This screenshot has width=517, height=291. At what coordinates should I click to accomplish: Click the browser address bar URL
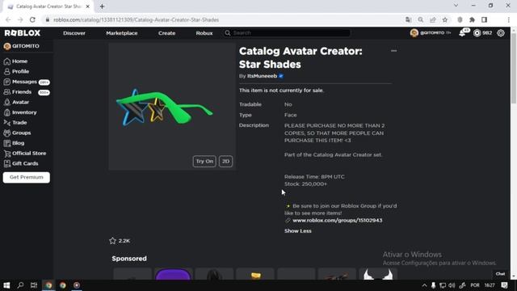136,19
